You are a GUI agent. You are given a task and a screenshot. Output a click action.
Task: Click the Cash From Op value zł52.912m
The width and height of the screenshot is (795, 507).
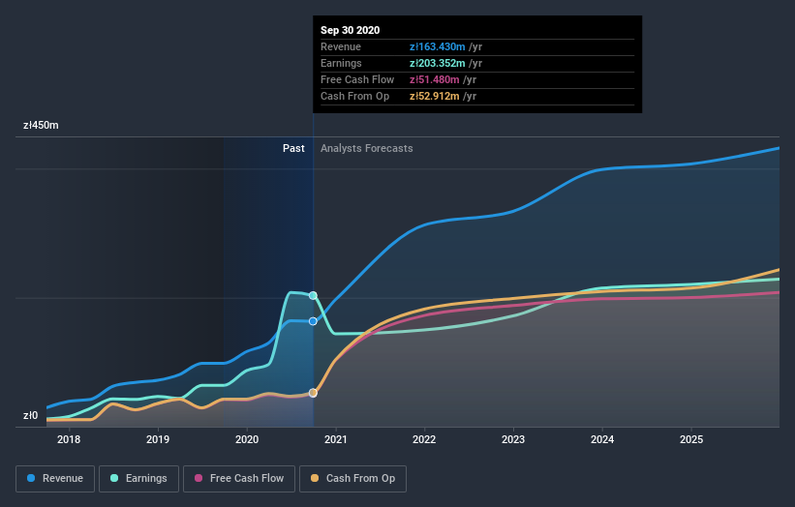click(435, 96)
